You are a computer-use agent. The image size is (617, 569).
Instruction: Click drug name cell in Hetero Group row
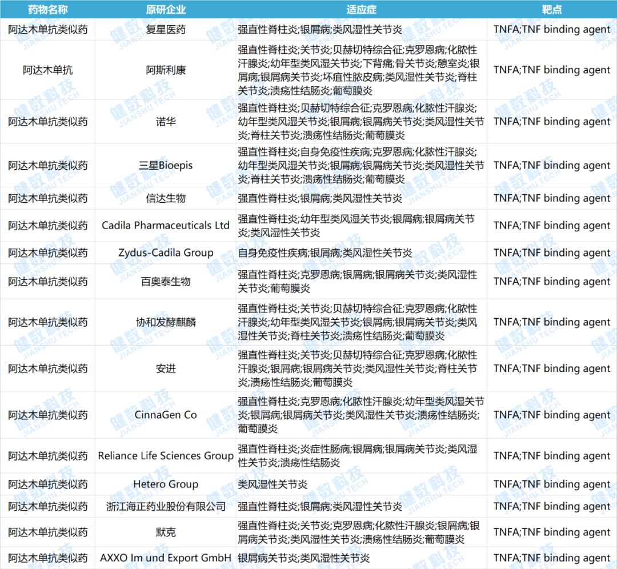(x=47, y=484)
